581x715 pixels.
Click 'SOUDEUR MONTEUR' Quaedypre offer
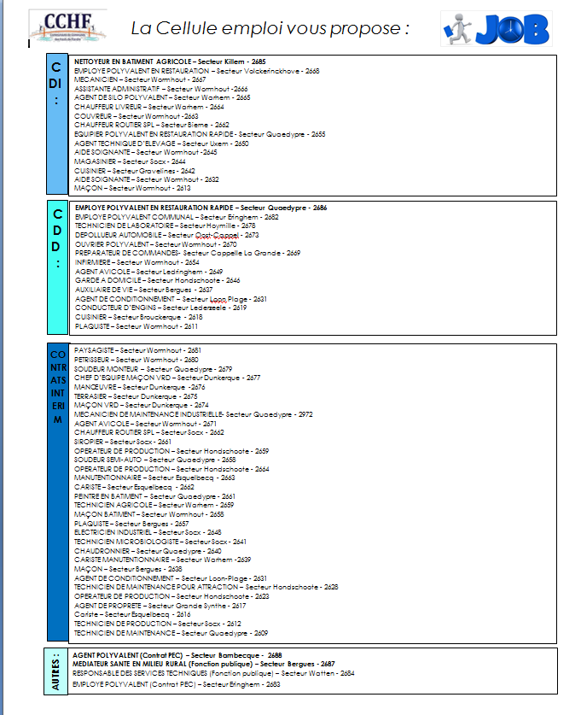point(153,369)
